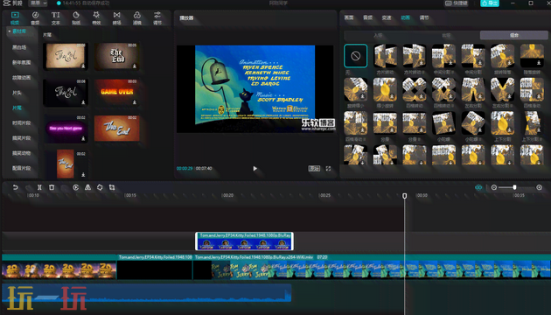Select the 配音片段 library category
551x315 pixels.
[x=22, y=168]
